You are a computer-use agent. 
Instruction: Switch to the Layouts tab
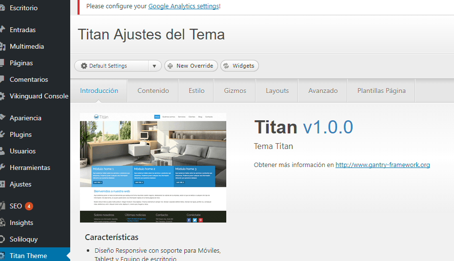[277, 91]
